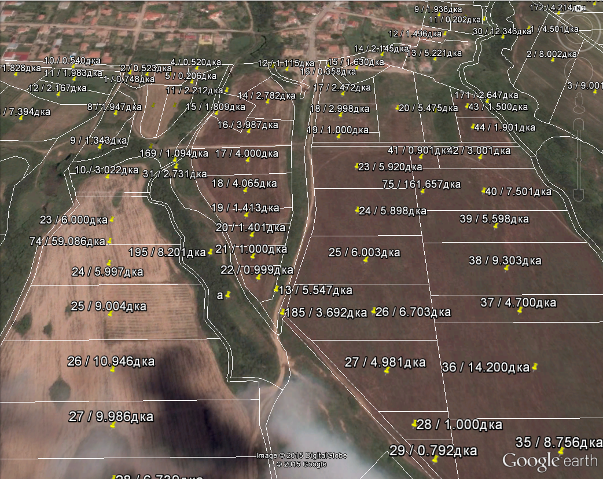Click the pushpin under 26 / 10.946дка

point(112,369)
